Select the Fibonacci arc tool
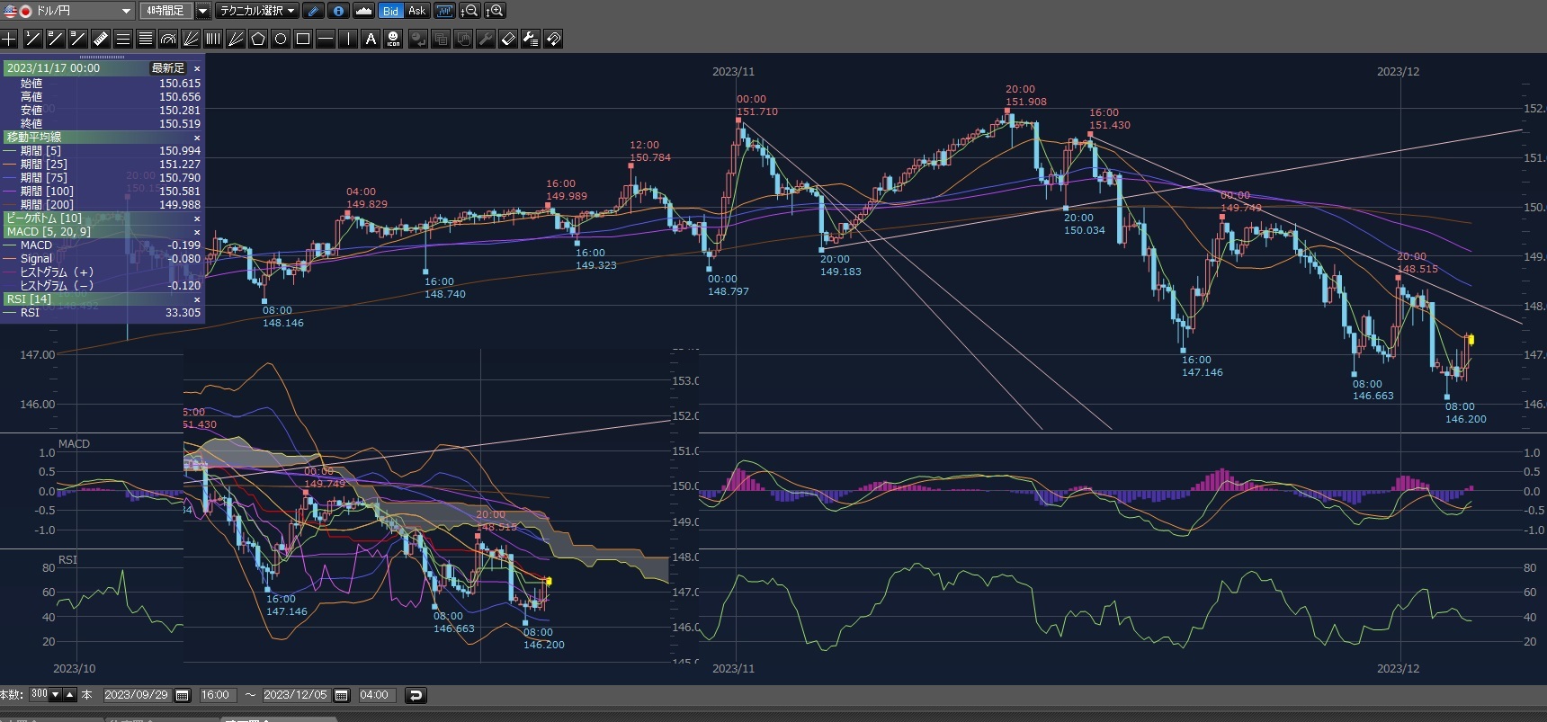 [168, 39]
